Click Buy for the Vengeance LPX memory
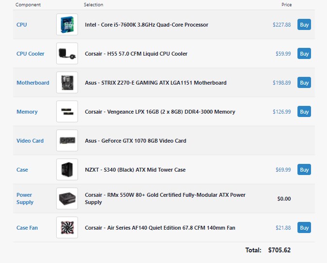The width and height of the screenshot is (327, 263). point(304,112)
